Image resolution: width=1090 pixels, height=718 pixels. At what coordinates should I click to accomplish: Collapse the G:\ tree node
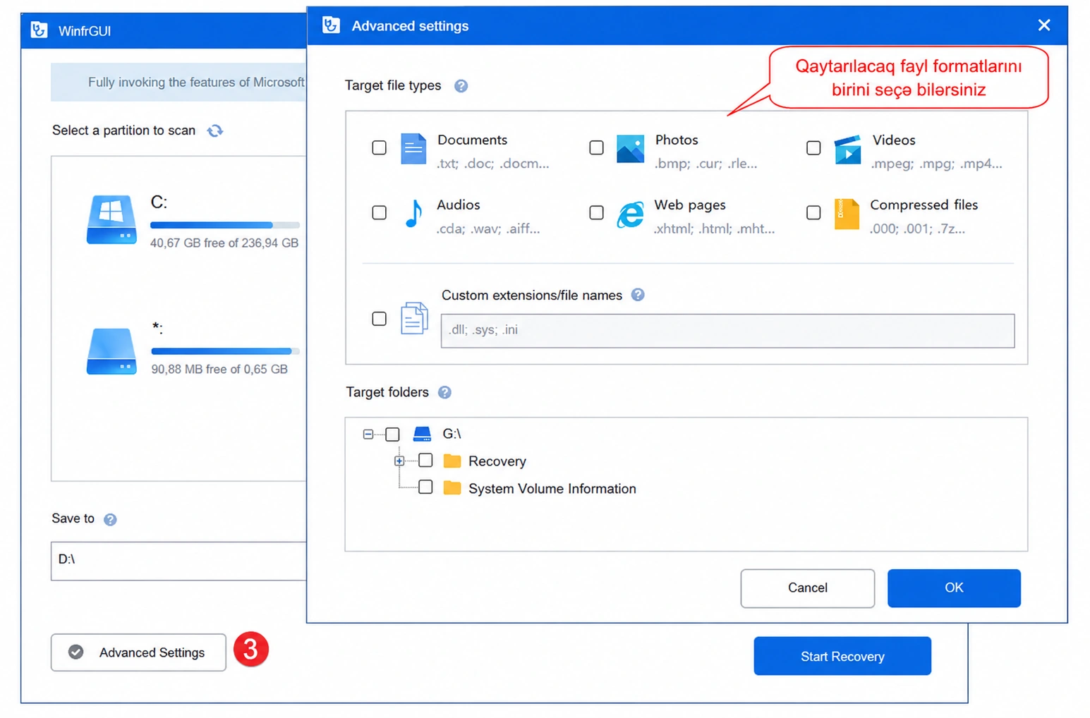point(368,434)
